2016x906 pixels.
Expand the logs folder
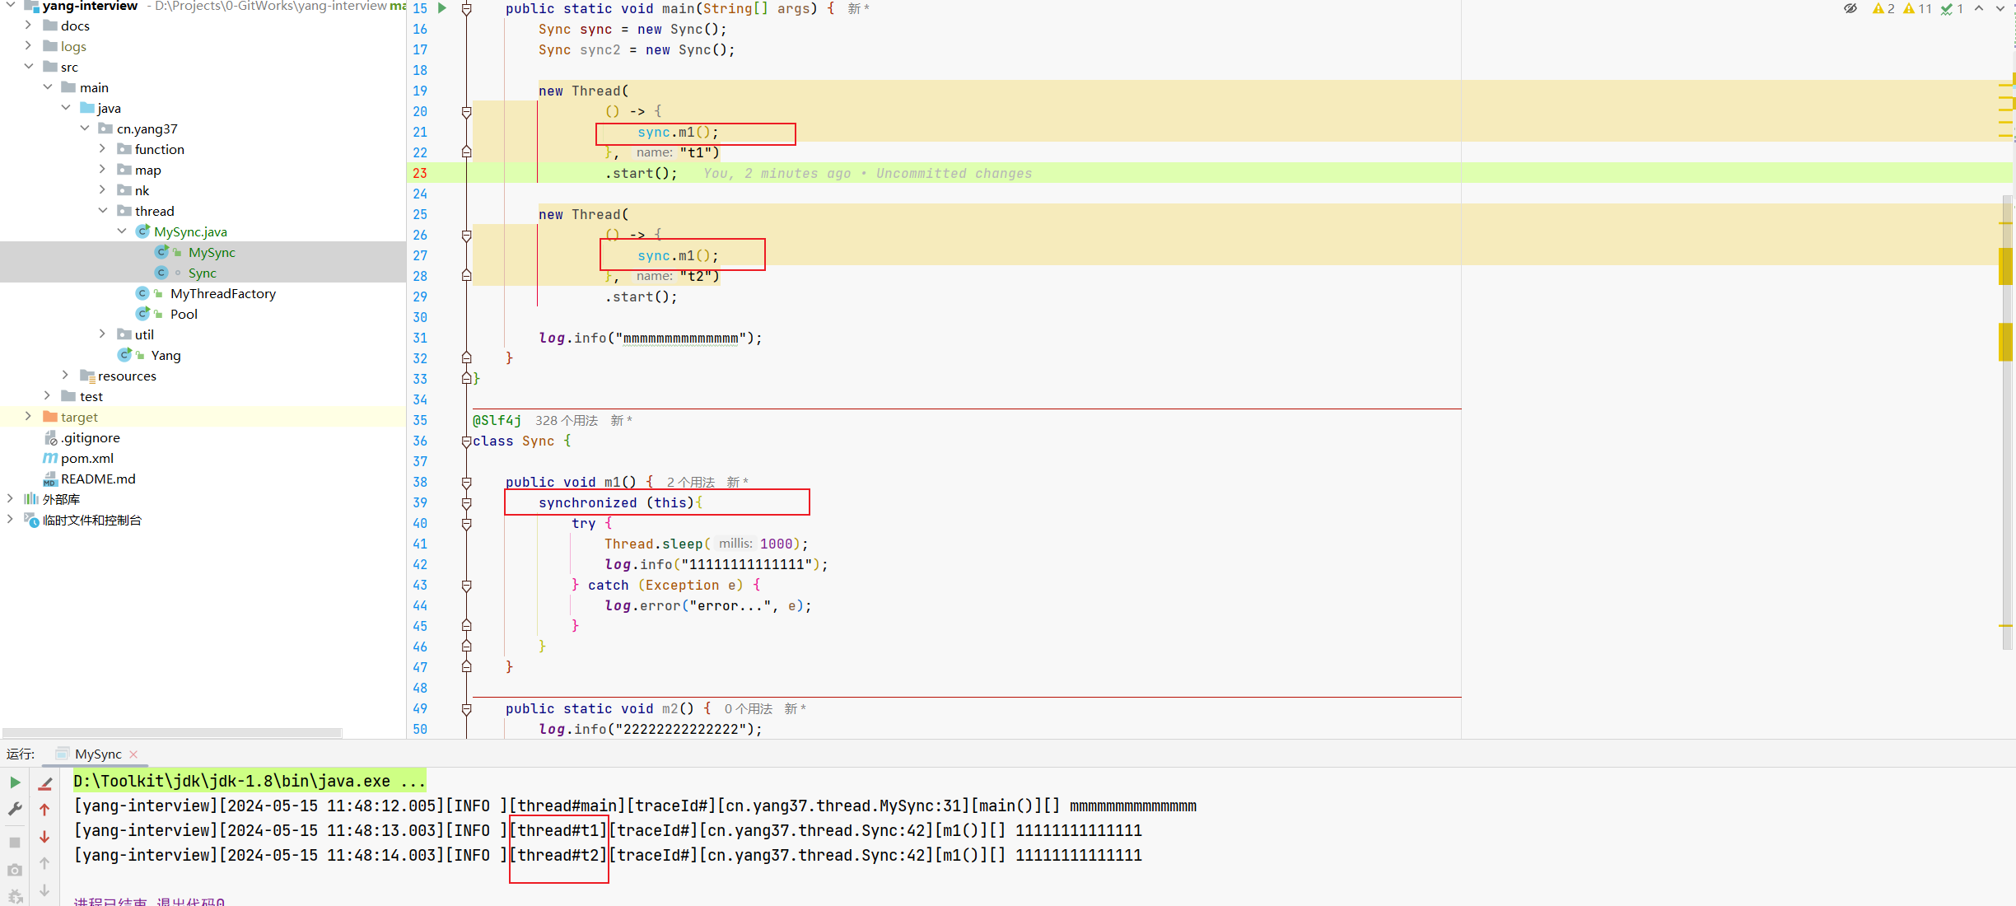pyautogui.click(x=28, y=46)
